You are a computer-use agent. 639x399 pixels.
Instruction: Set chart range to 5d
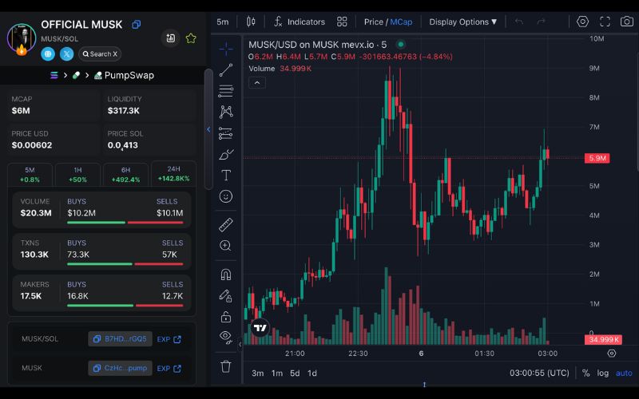pos(295,373)
